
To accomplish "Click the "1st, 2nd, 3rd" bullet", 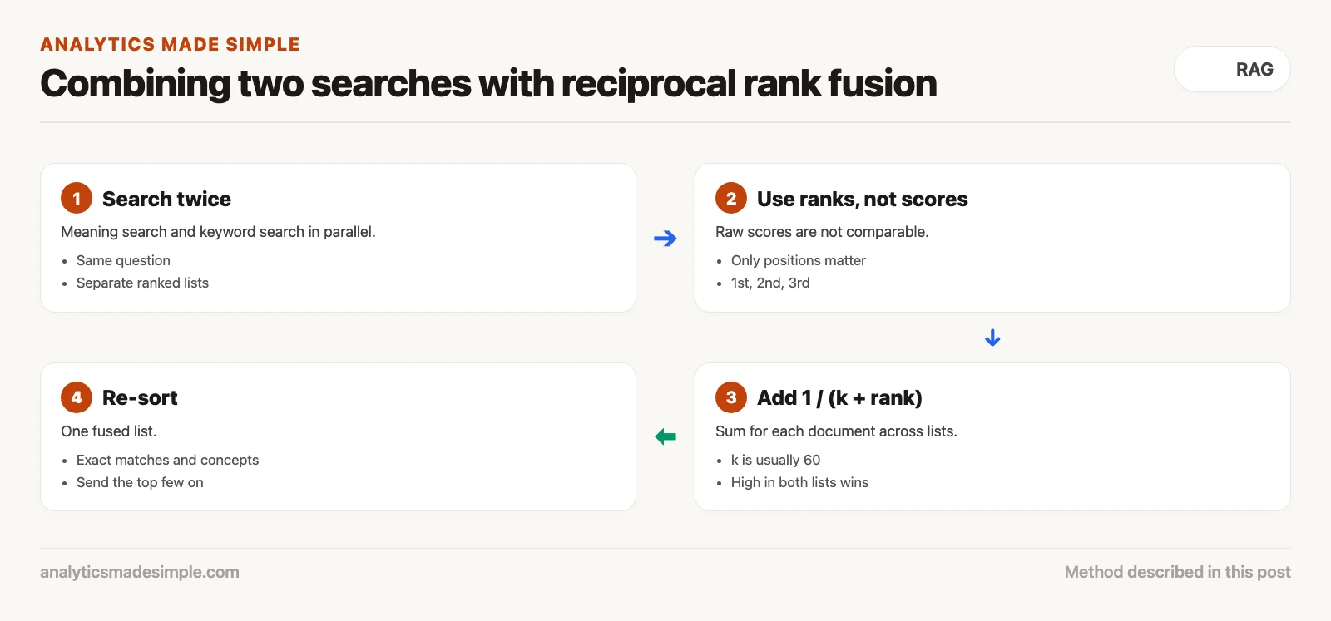I will pyautogui.click(x=770, y=283).
